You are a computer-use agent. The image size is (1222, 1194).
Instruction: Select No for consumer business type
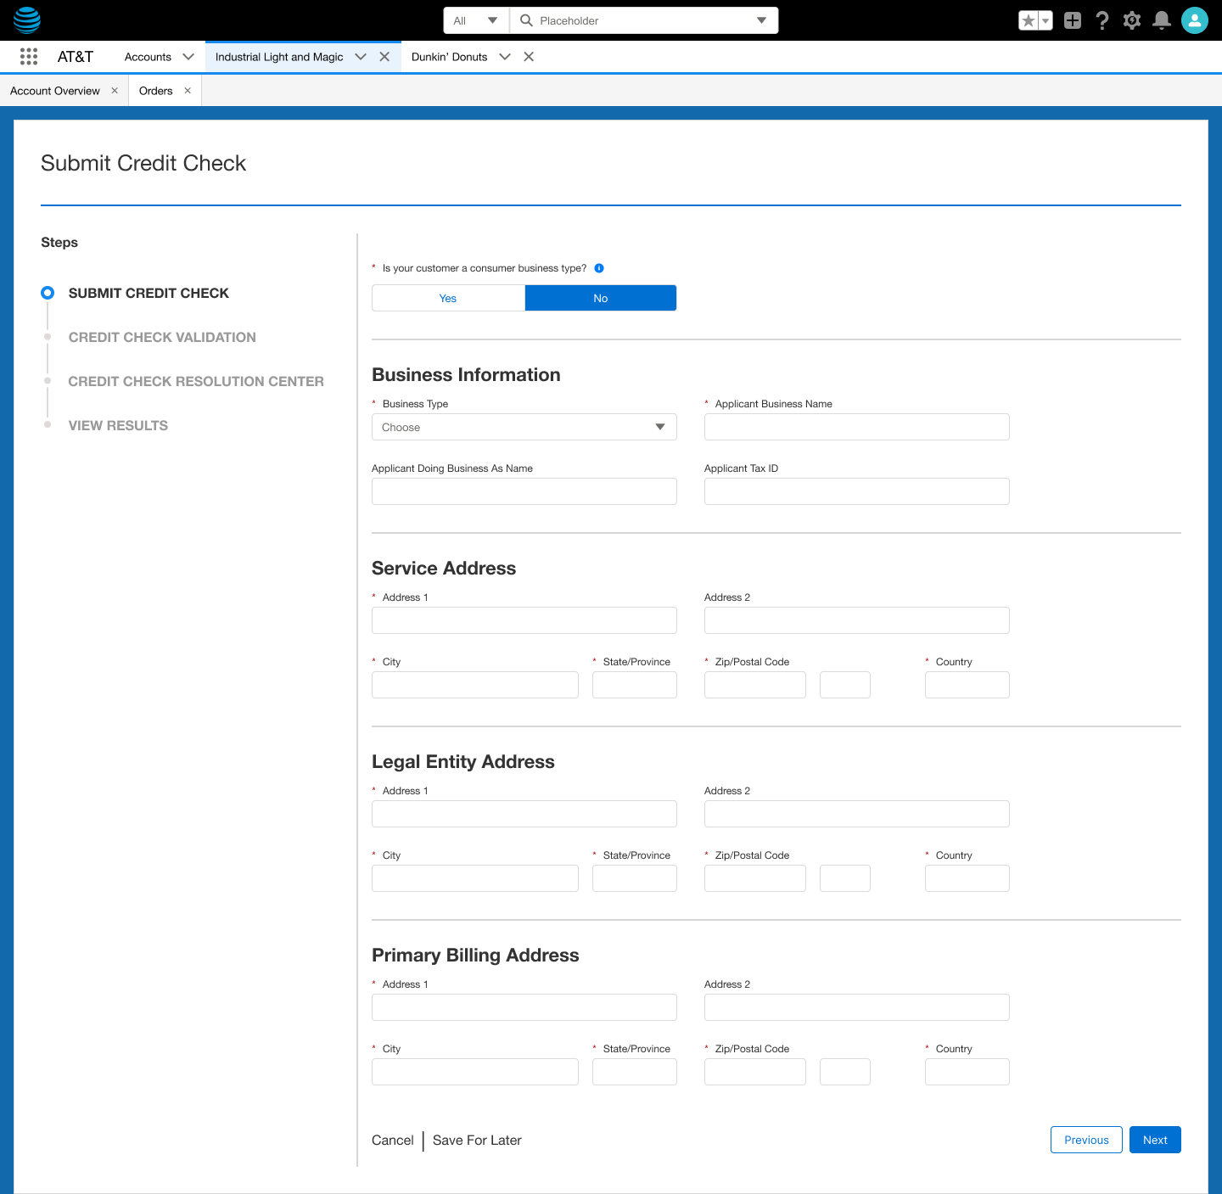click(x=600, y=298)
